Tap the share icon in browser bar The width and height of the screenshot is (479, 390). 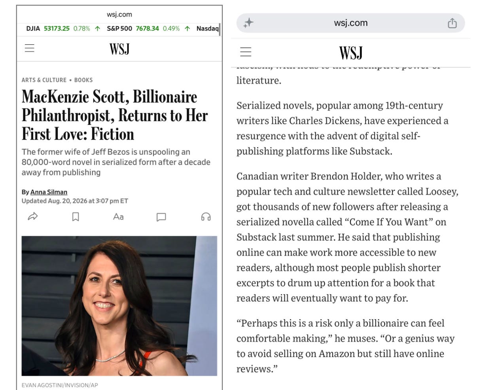(x=452, y=23)
